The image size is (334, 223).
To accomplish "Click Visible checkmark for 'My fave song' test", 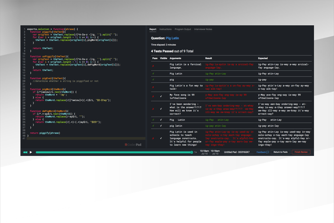I will click(161, 96).
